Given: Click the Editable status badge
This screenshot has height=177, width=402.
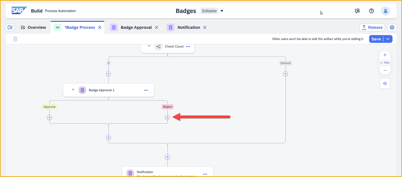Looking at the screenshot, I should coord(209,11).
